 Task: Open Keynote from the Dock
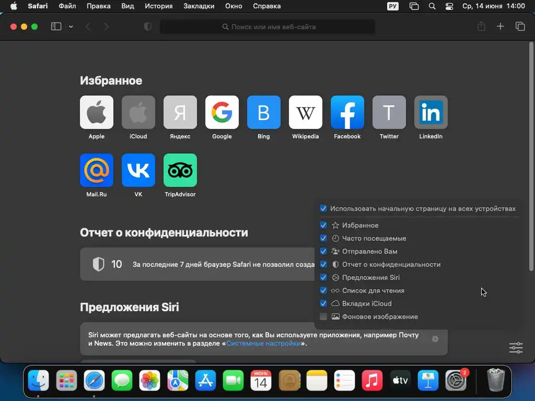pyautogui.click(x=428, y=380)
